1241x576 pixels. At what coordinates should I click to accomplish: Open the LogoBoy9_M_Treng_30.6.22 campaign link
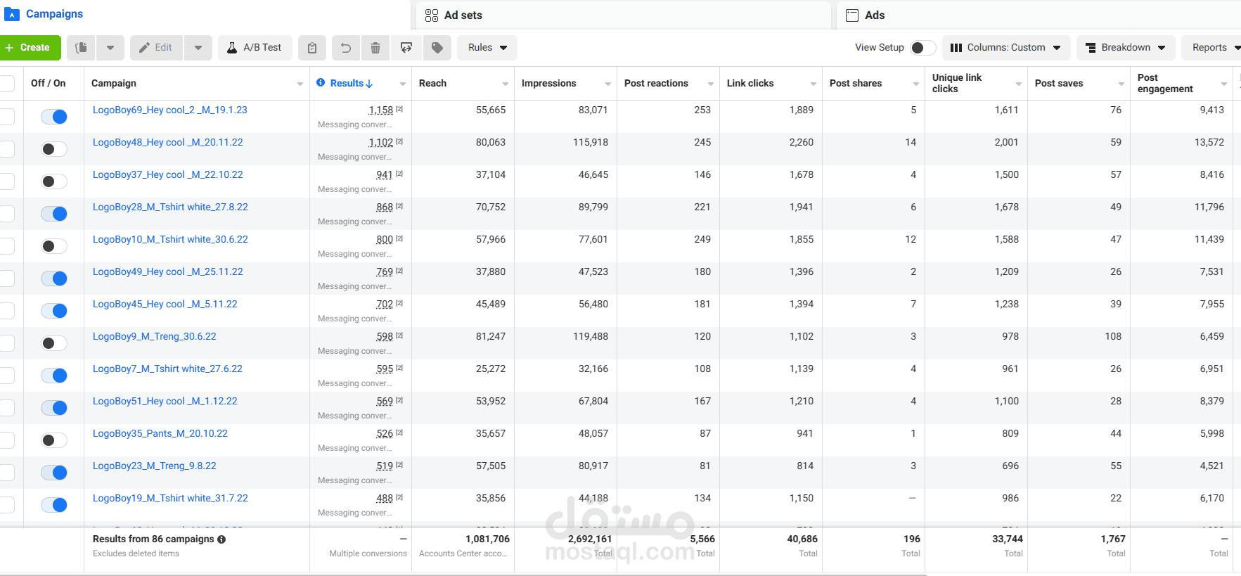[x=154, y=336]
